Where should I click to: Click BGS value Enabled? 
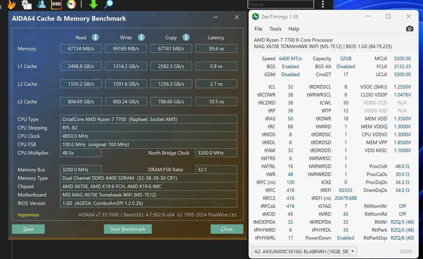290,66
